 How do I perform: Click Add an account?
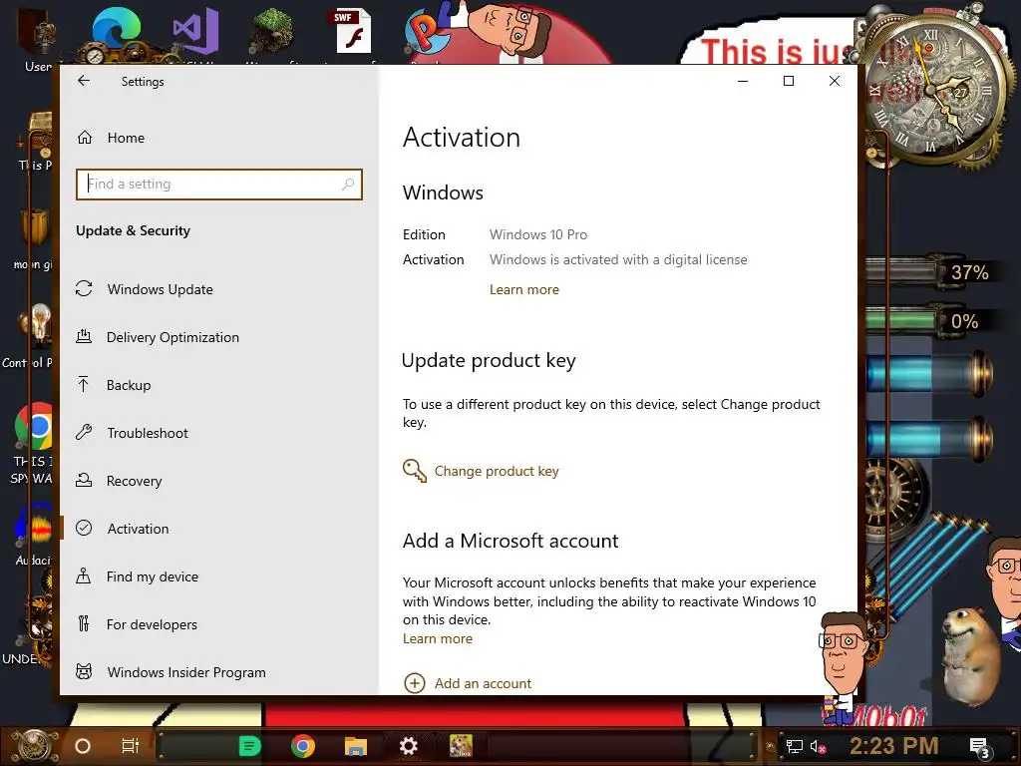tap(484, 683)
